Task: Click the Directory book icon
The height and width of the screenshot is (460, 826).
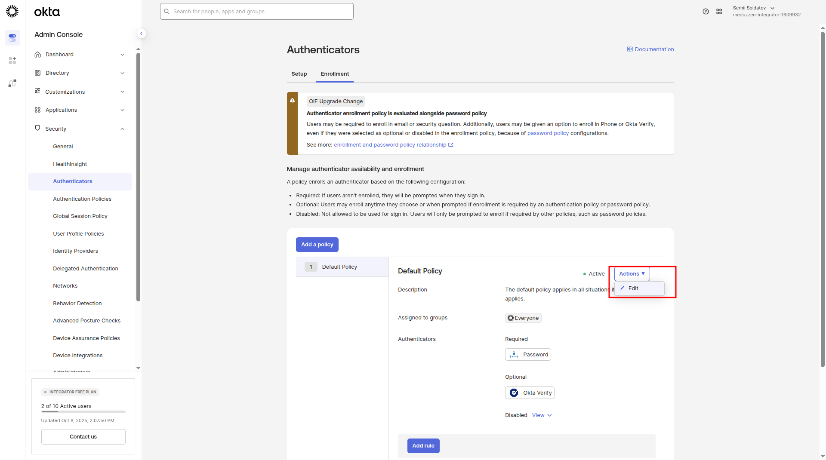Action: (x=38, y=73)
